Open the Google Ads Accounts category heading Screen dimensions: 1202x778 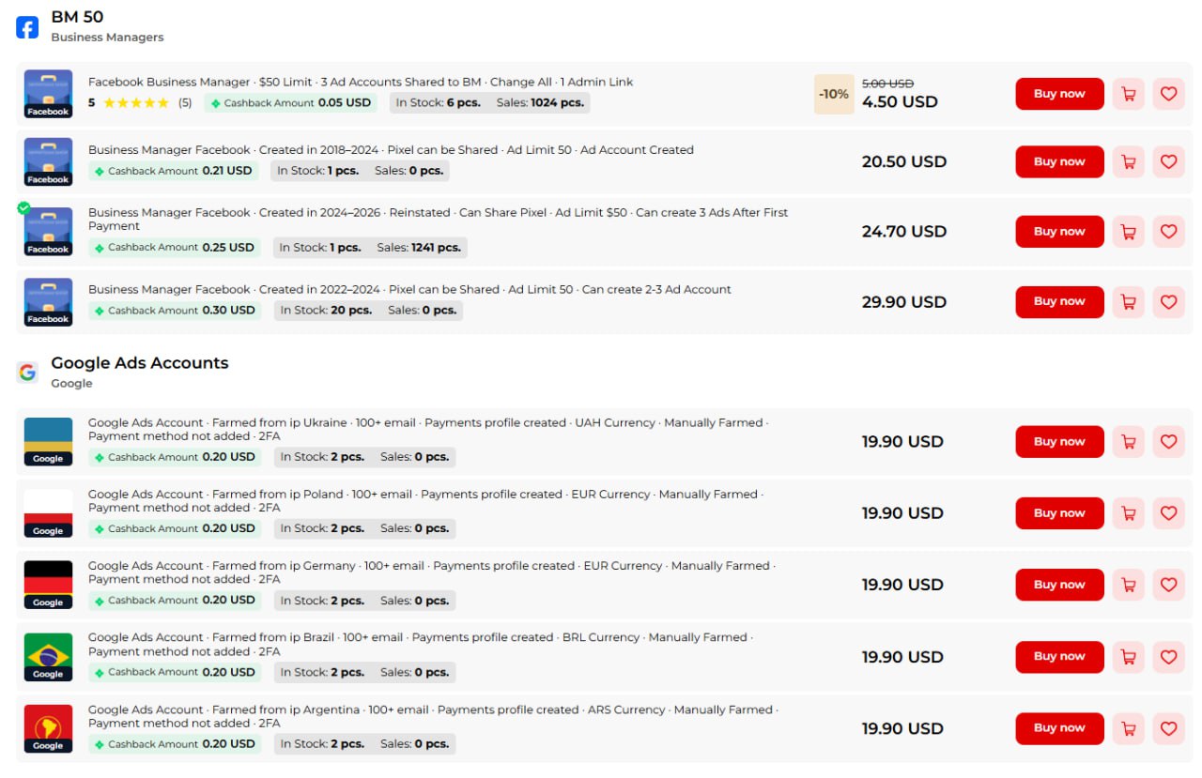tap(140, 363)
